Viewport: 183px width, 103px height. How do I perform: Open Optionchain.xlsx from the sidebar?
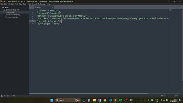tap(13, 17)
